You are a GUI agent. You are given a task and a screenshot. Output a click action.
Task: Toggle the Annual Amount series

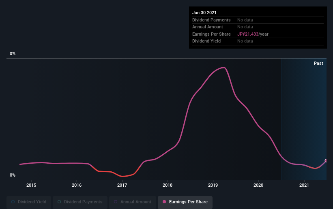[133, 202]
